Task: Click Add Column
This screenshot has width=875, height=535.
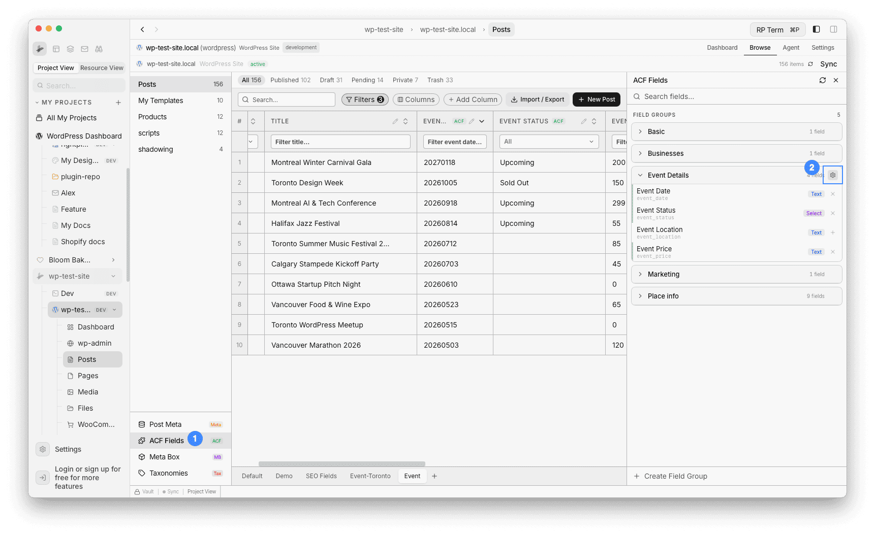Action: click(473, 99)
